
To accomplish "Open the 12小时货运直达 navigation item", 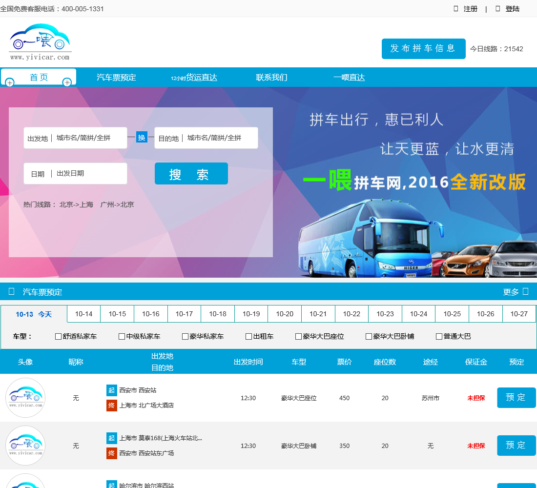I will coord(194,78).
